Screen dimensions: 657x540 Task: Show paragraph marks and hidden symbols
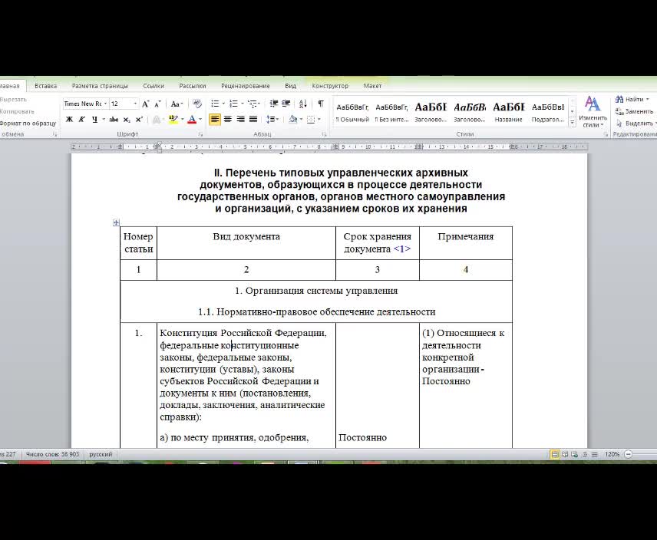point(321,104)
